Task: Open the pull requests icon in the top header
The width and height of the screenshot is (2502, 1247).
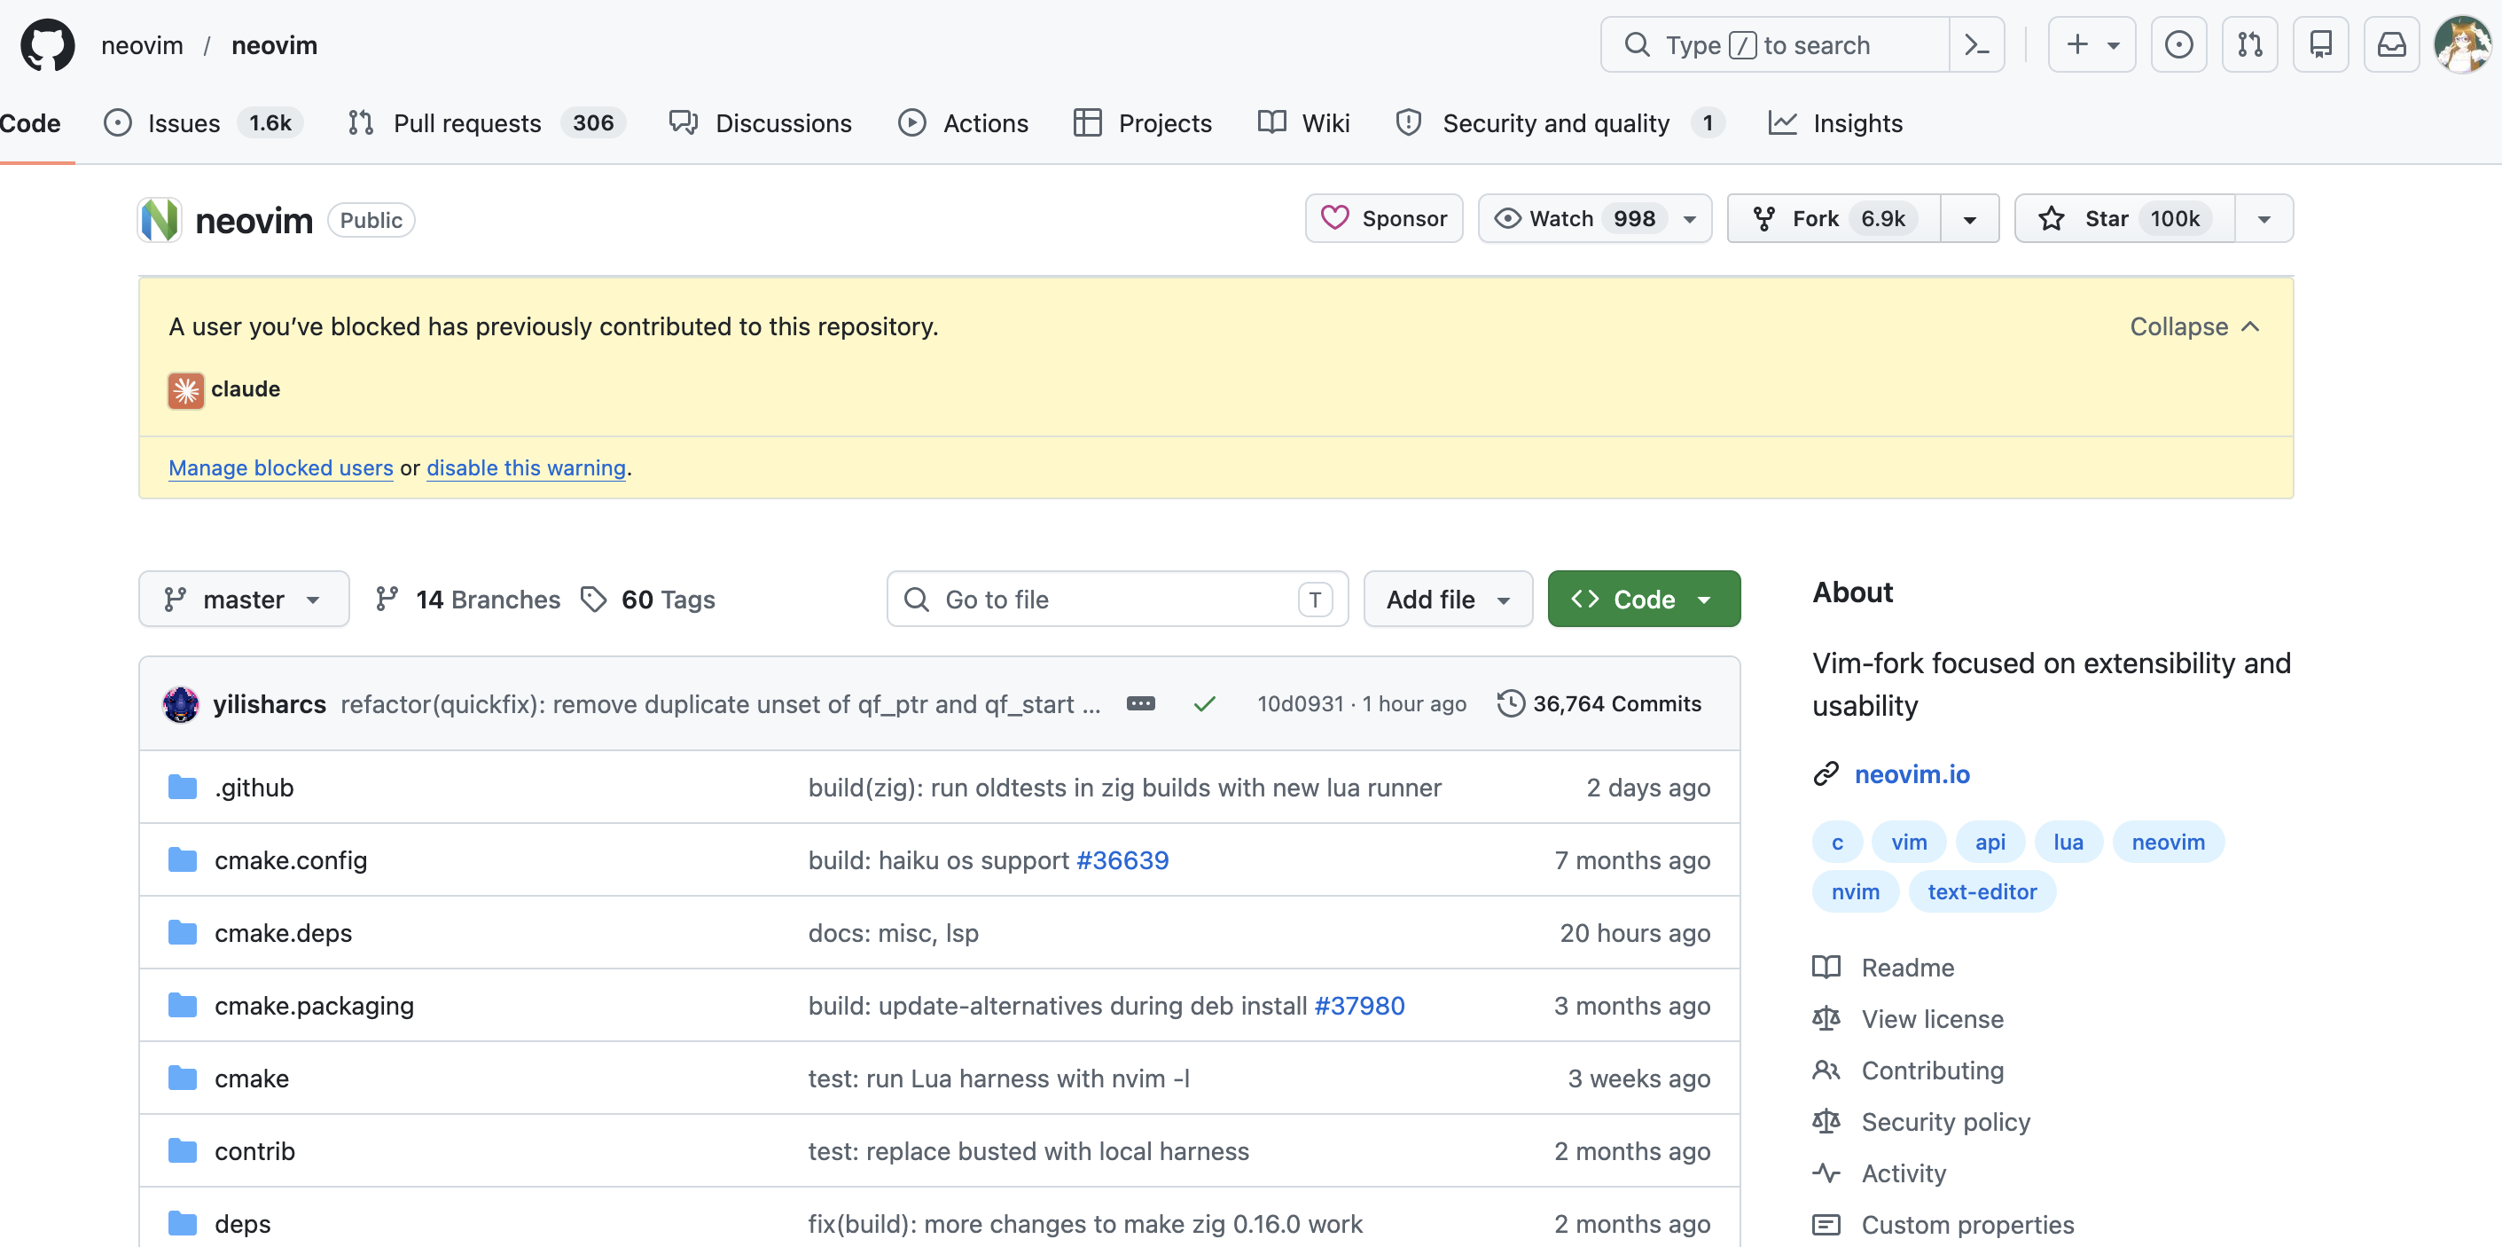Action: (x=2249, y=44)
